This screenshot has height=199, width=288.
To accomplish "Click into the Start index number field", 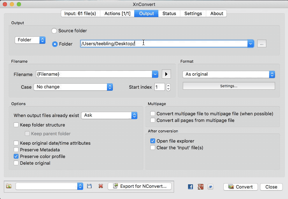I will [160, 87].
